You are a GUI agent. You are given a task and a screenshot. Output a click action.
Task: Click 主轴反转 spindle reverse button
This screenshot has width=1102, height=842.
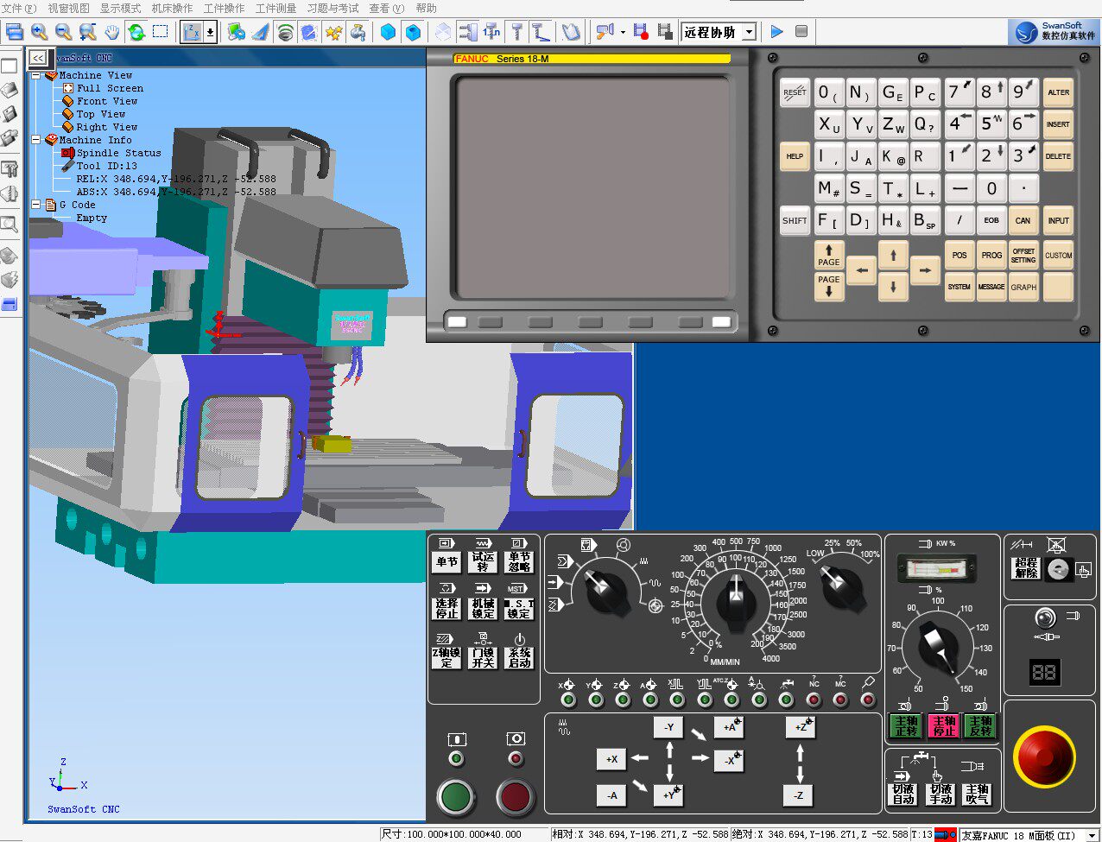980,726
